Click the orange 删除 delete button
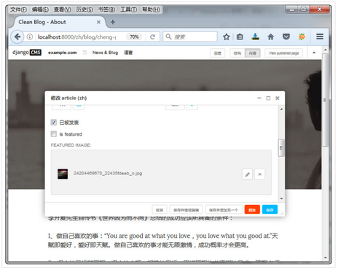 (252, 209)
